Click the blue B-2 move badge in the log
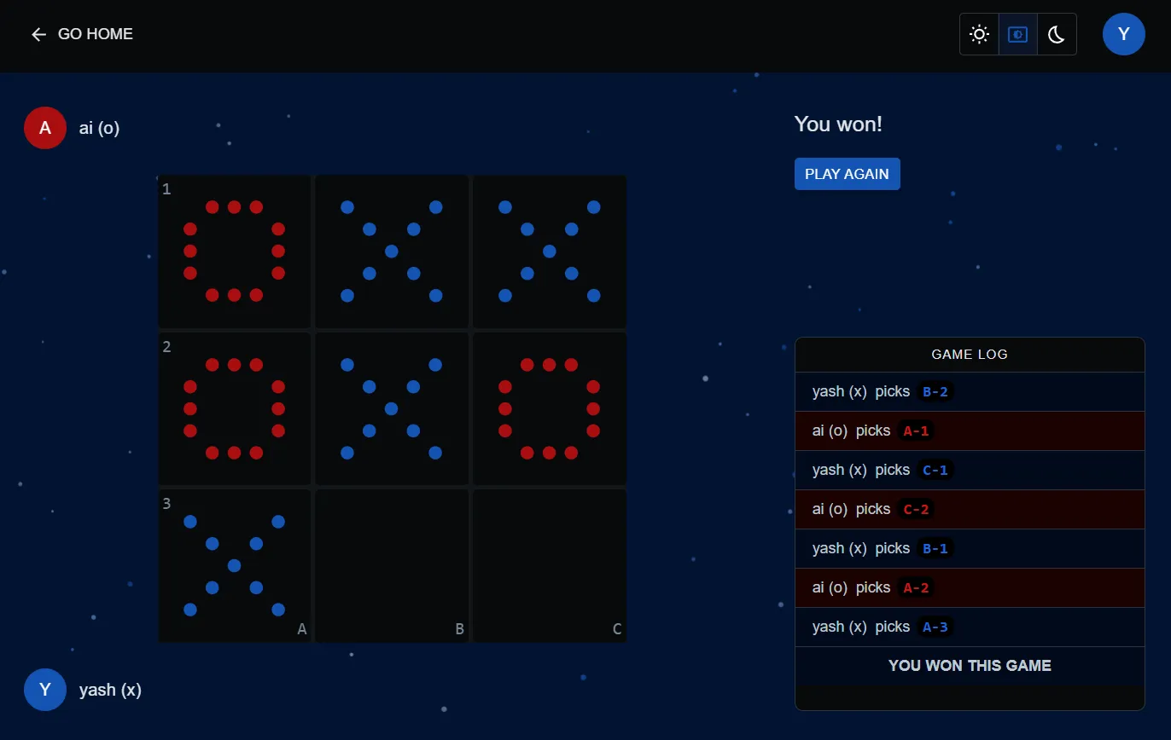The image size is (1171, 740). [x=935, y=391]
